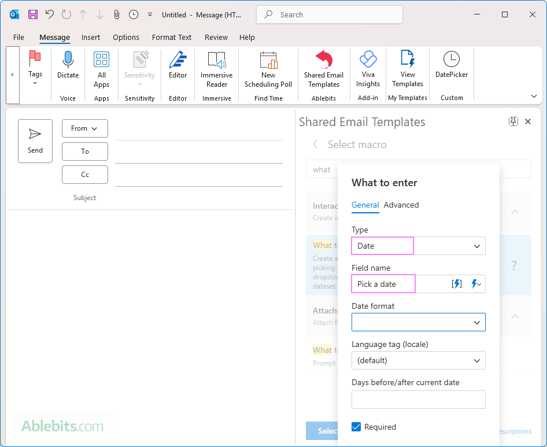This screenshot has width=547, height=447.
Task: Click the Send button
Action: (35, 141)
